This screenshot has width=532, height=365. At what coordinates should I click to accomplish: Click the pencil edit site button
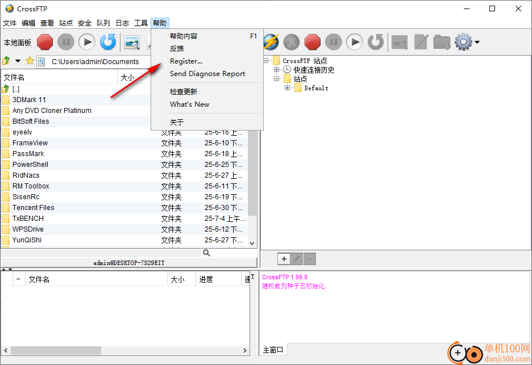pyautogui.click(x=297, y=259)
